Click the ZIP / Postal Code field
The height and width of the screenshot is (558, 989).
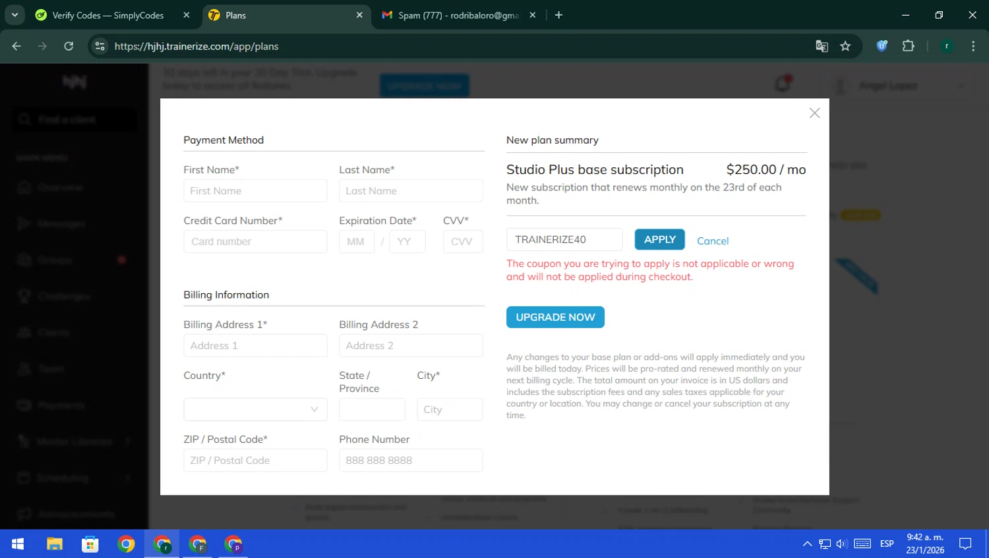pos(255,460)
